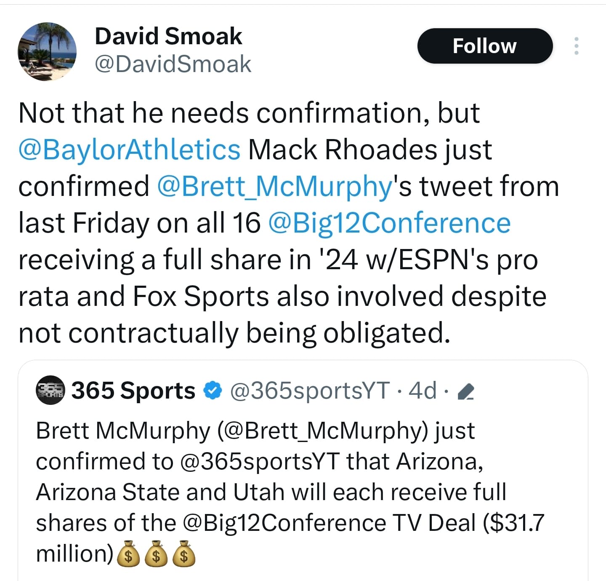Open the three-dot more options menu
The image size is (606, 581).
point(577,46)
